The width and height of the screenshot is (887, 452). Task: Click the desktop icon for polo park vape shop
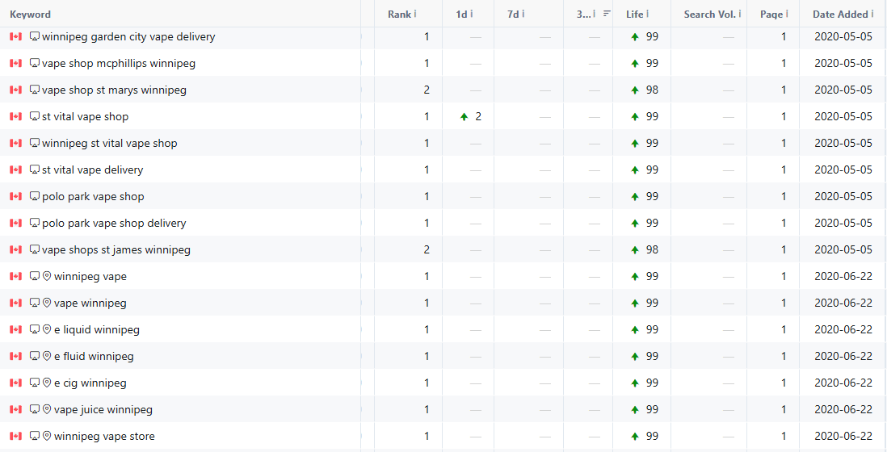(x=35, y=196)
